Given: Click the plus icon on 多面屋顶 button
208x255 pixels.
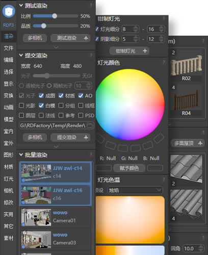Looking at the screenshot, I should pyautogui.click(x=200, y=143).
